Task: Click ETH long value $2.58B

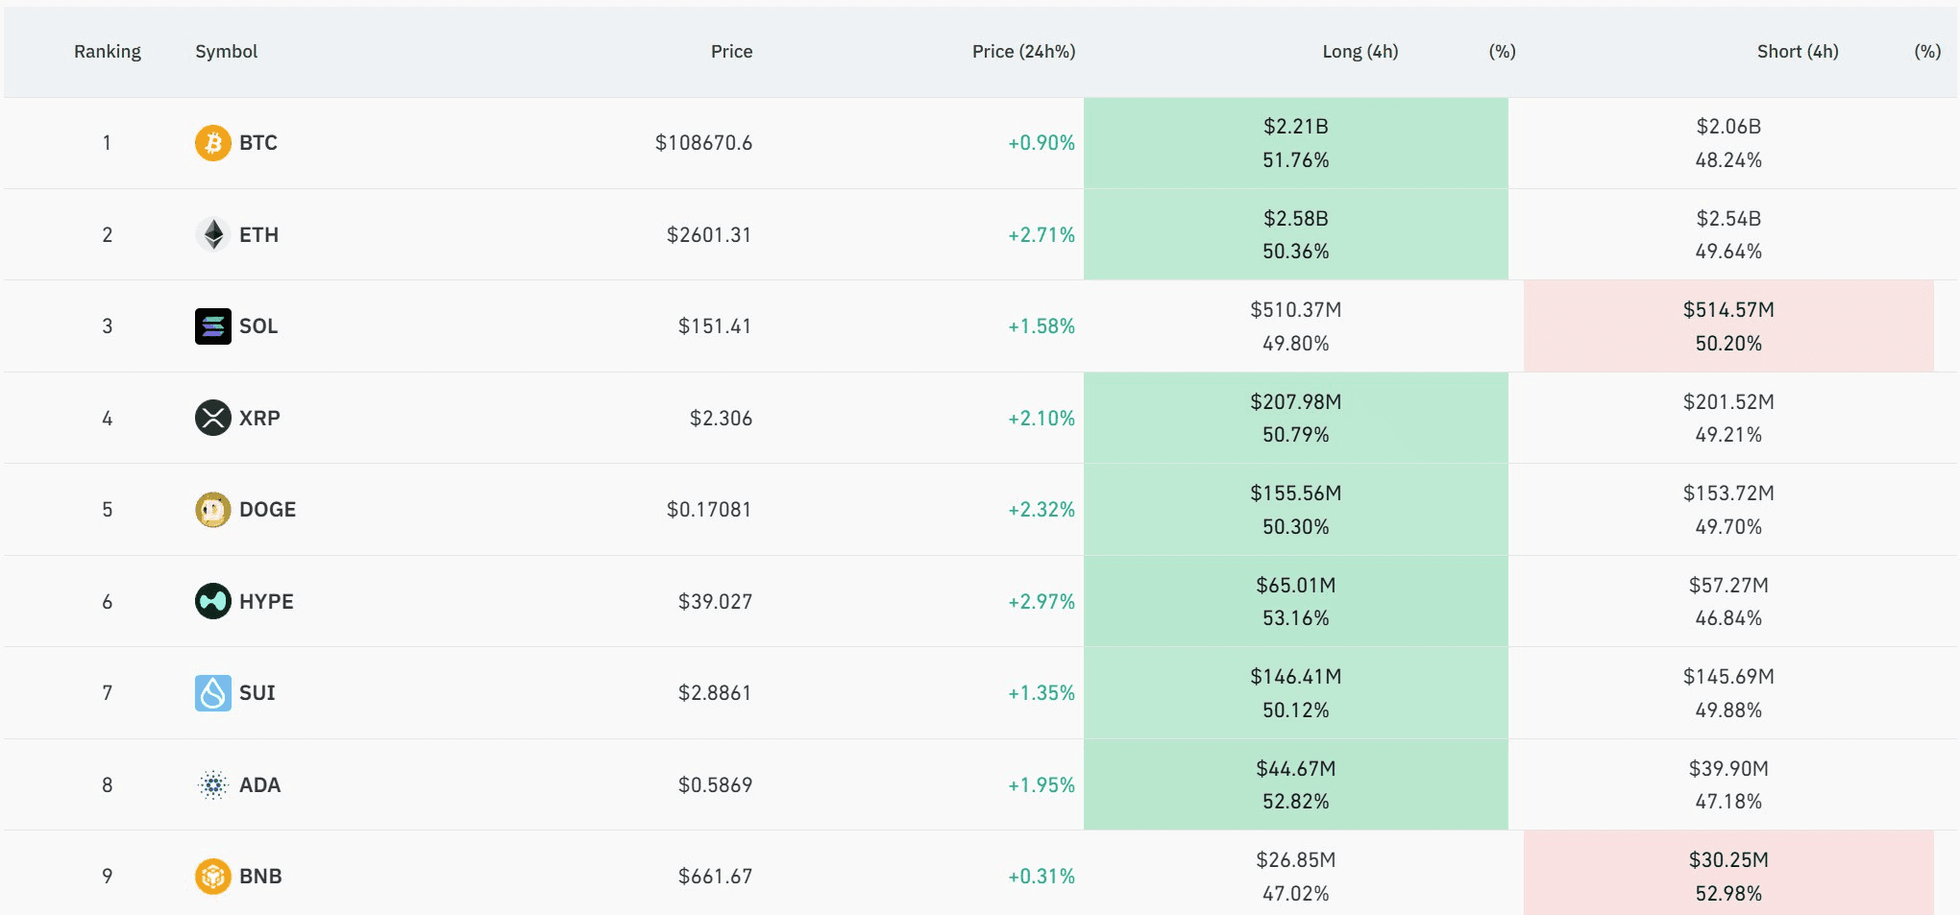Action: tap(1295, 219)
